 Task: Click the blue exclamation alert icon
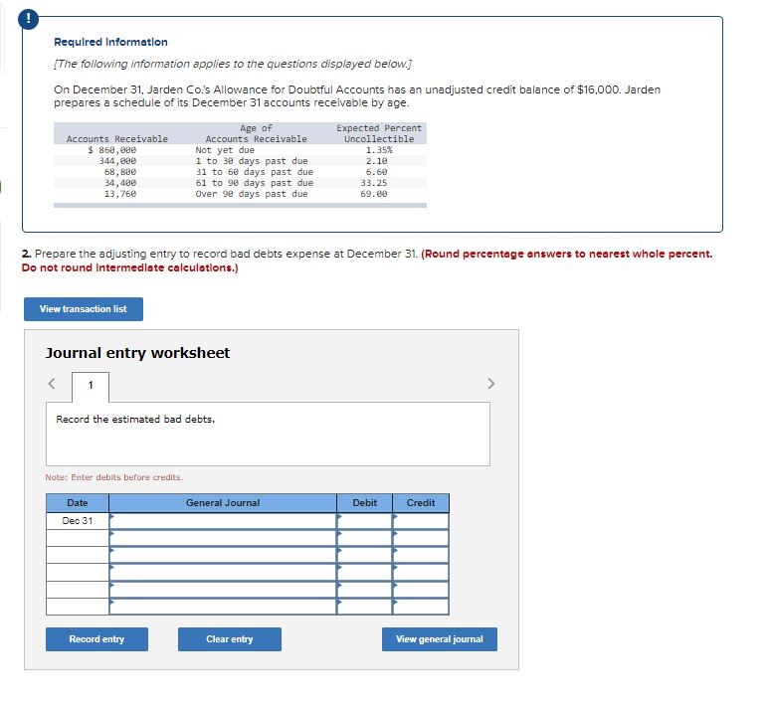tap(29, 19)
